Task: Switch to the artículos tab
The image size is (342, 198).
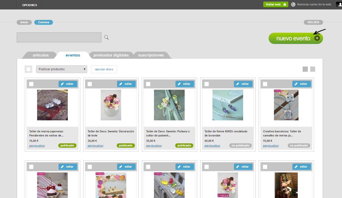Action: click(x=41, y=55)
